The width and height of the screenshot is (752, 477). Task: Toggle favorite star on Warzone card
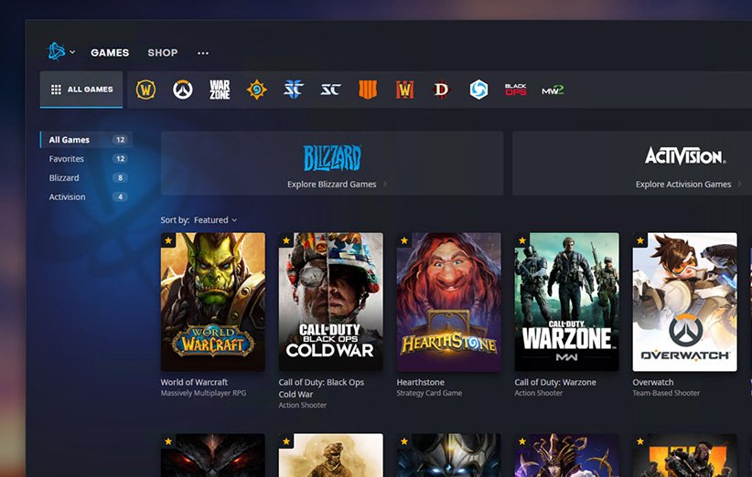(522, 240)
